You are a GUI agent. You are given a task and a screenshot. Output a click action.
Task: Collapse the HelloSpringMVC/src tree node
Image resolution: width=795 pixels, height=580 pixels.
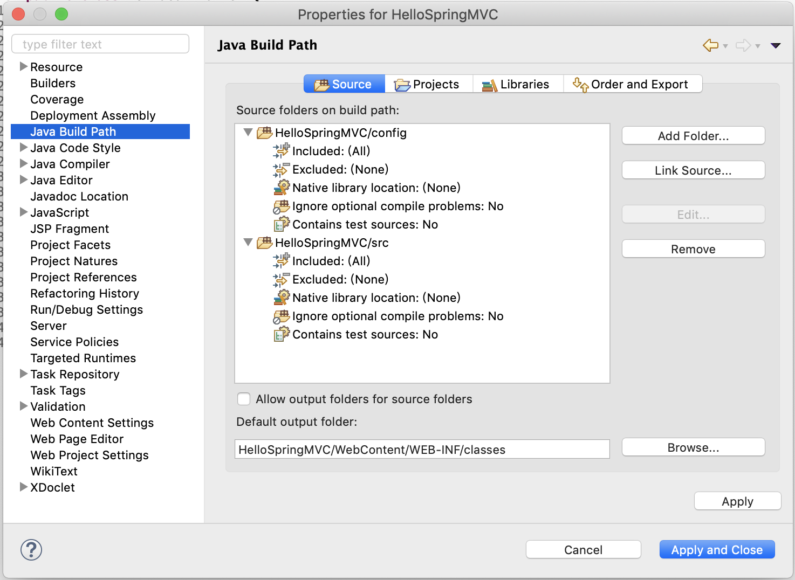(248, 243)
